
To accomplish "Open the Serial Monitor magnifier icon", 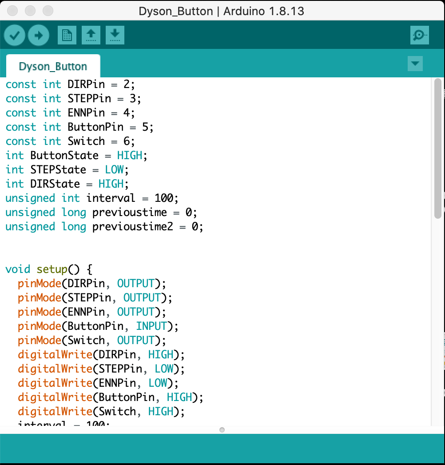I will coord(420,35).
